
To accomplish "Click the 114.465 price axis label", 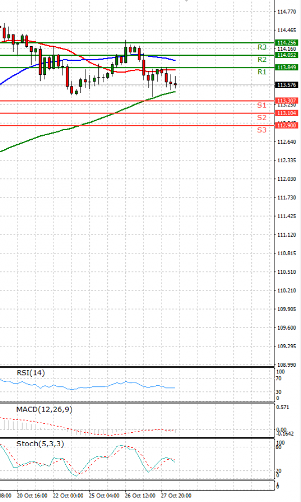I will click(x=286, y=31).
